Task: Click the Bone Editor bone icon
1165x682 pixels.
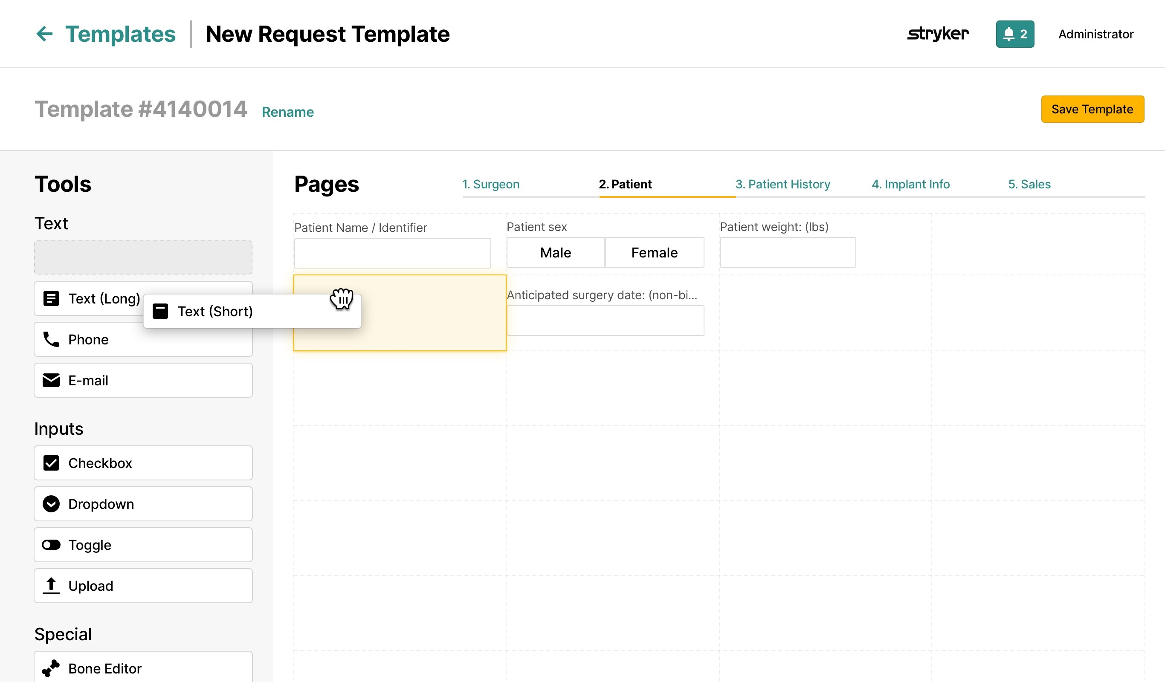Action: coord(51,668)
